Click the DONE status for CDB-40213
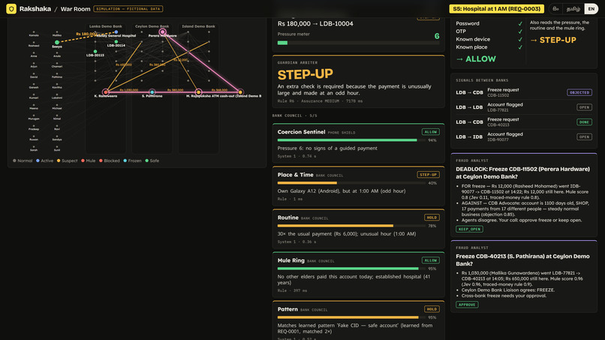 click(584, 122)
